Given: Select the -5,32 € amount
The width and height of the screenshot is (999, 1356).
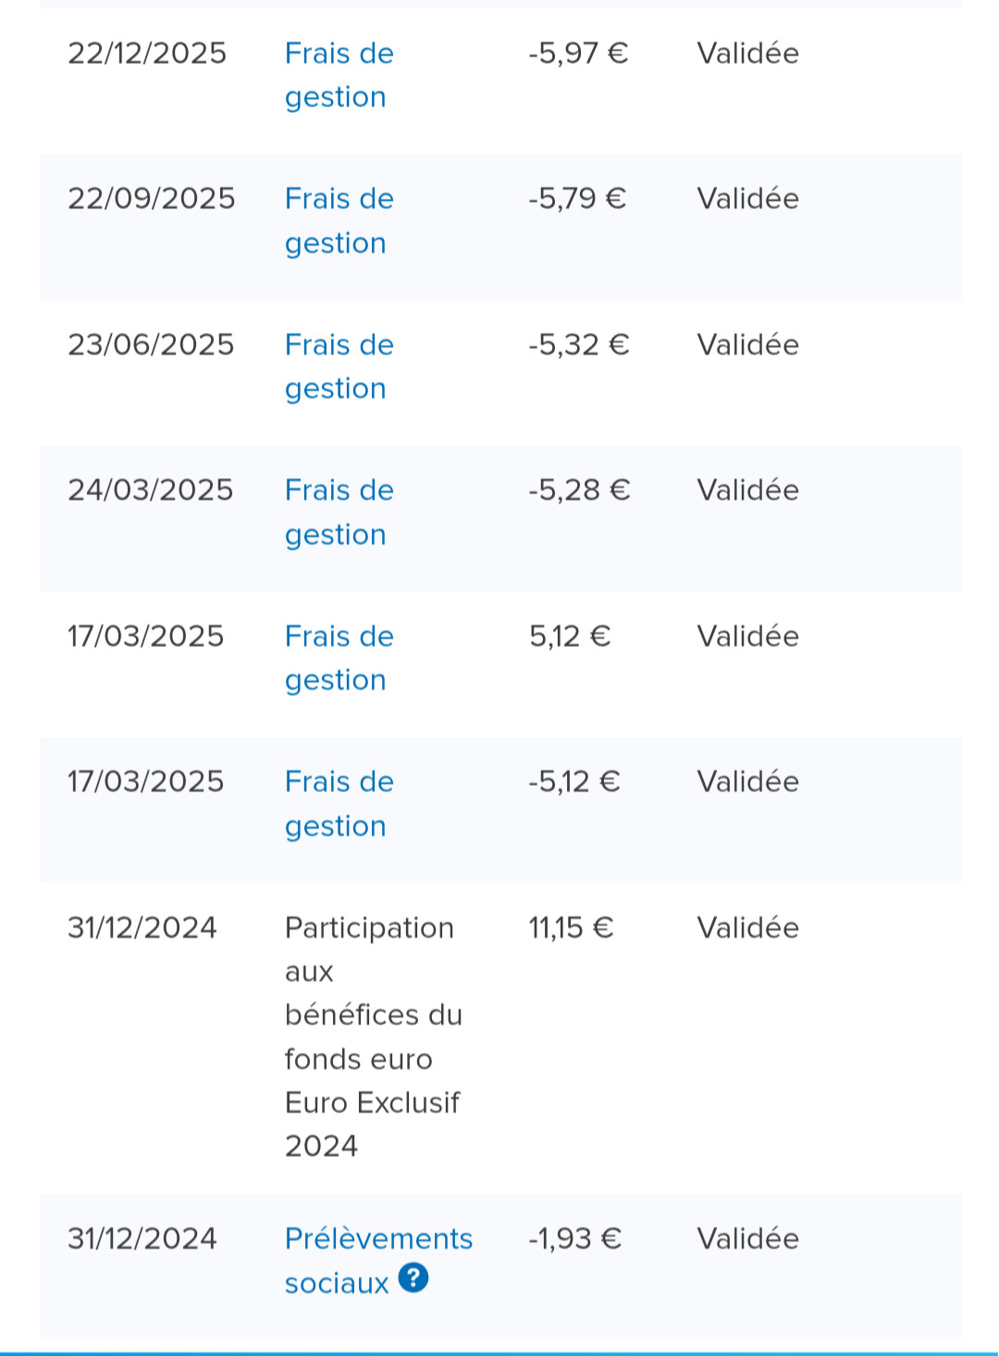Looking at the screenshot, I should [578, 345].
